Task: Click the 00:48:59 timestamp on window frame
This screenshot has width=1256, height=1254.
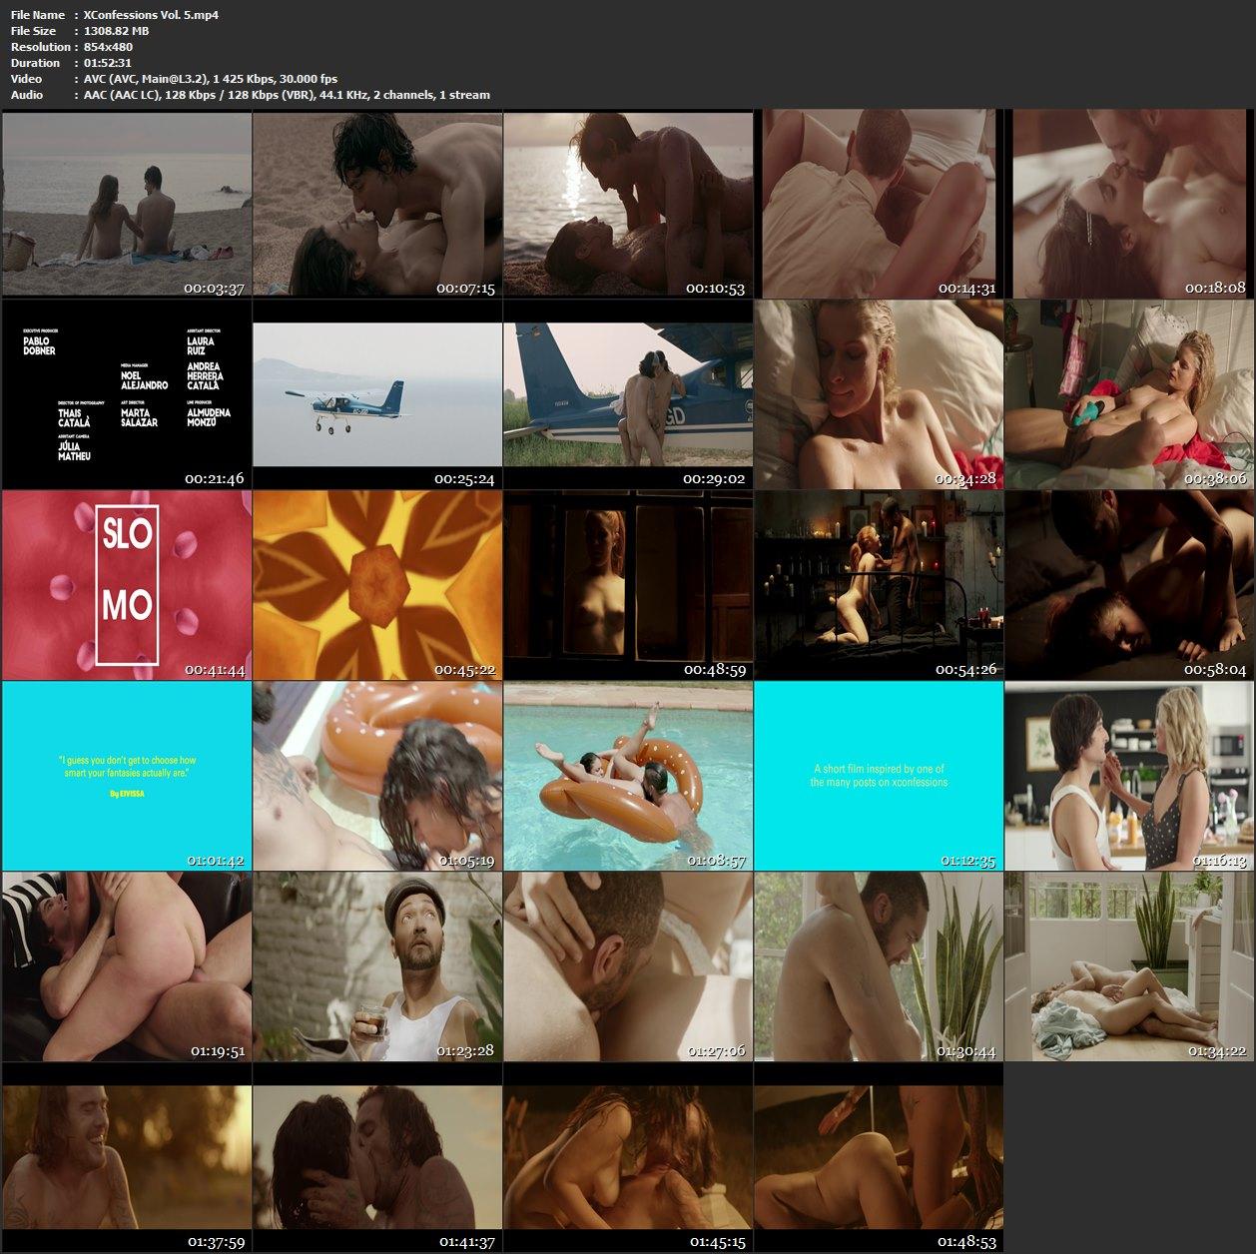Action: point(713,670)
